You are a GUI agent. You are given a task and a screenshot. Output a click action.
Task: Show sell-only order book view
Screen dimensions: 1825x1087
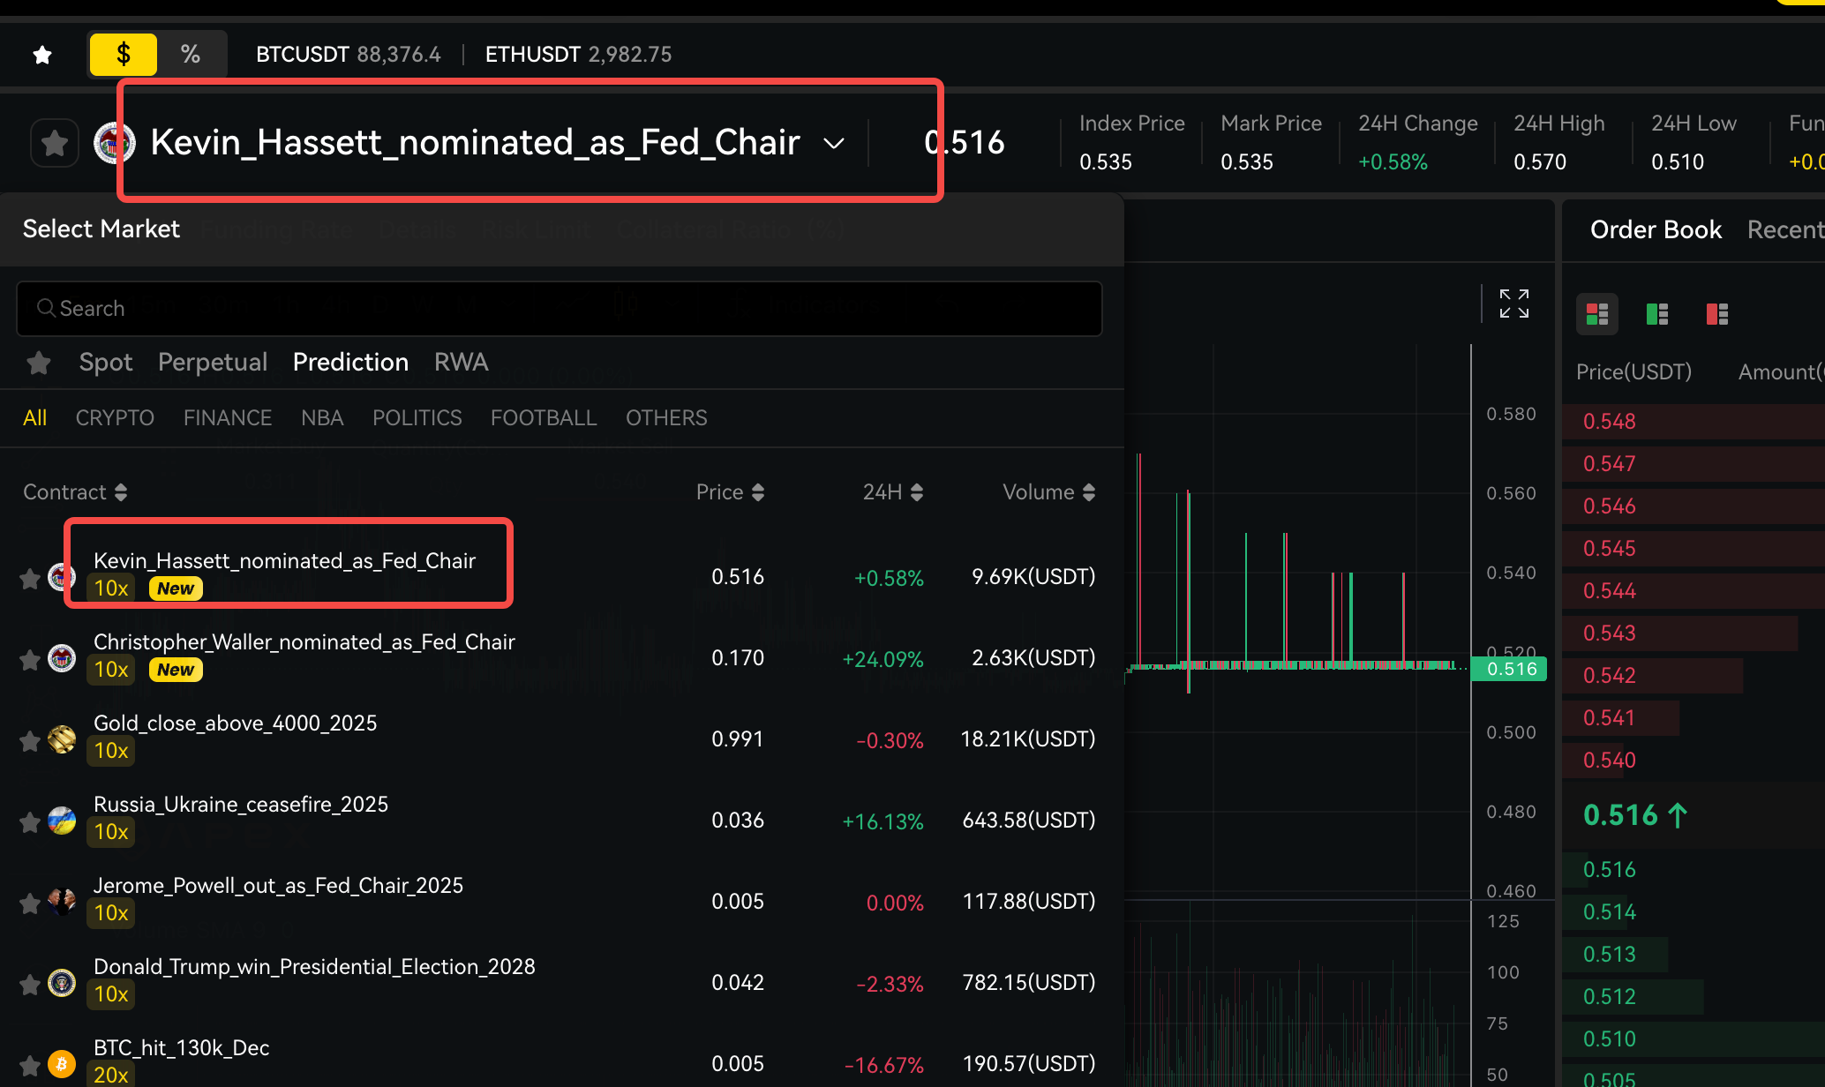click(x=1716, y=314)
